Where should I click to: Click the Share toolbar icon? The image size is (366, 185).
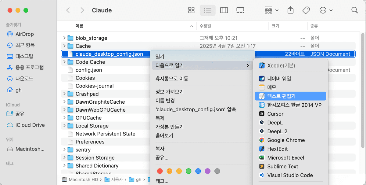[291, 10]
